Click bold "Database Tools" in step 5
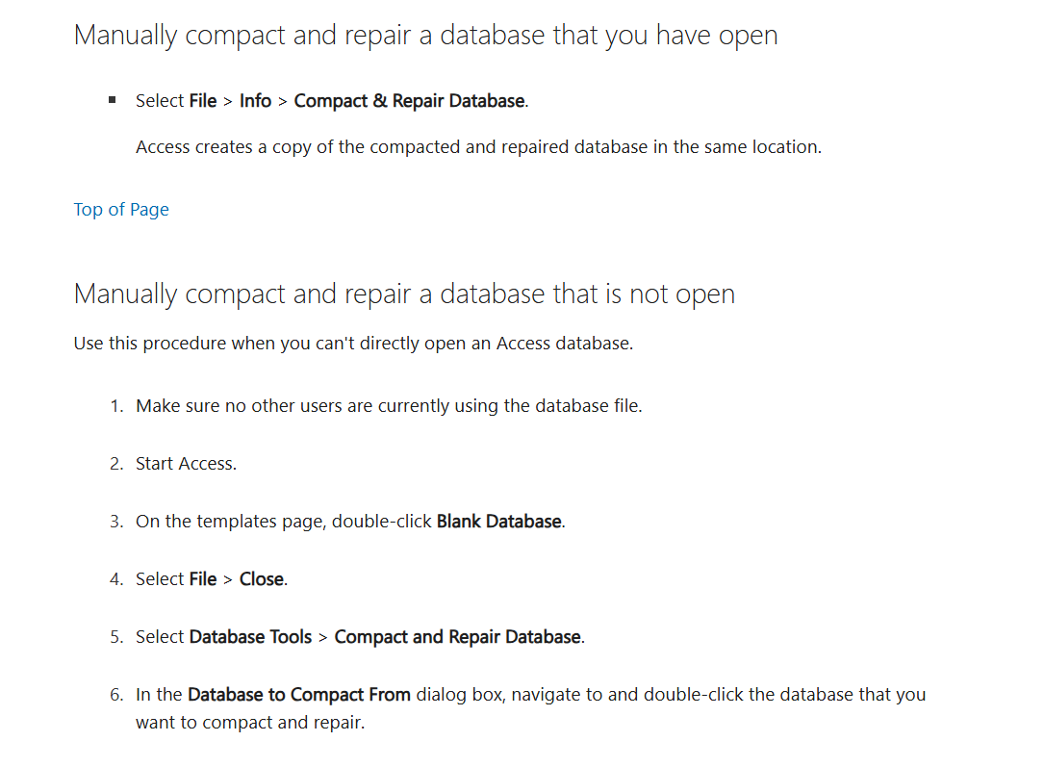 click(x=250, y=637)
